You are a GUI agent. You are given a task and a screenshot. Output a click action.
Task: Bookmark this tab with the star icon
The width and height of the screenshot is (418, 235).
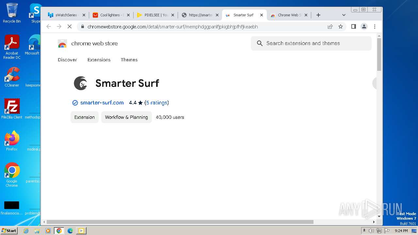[x=341, y=27]
